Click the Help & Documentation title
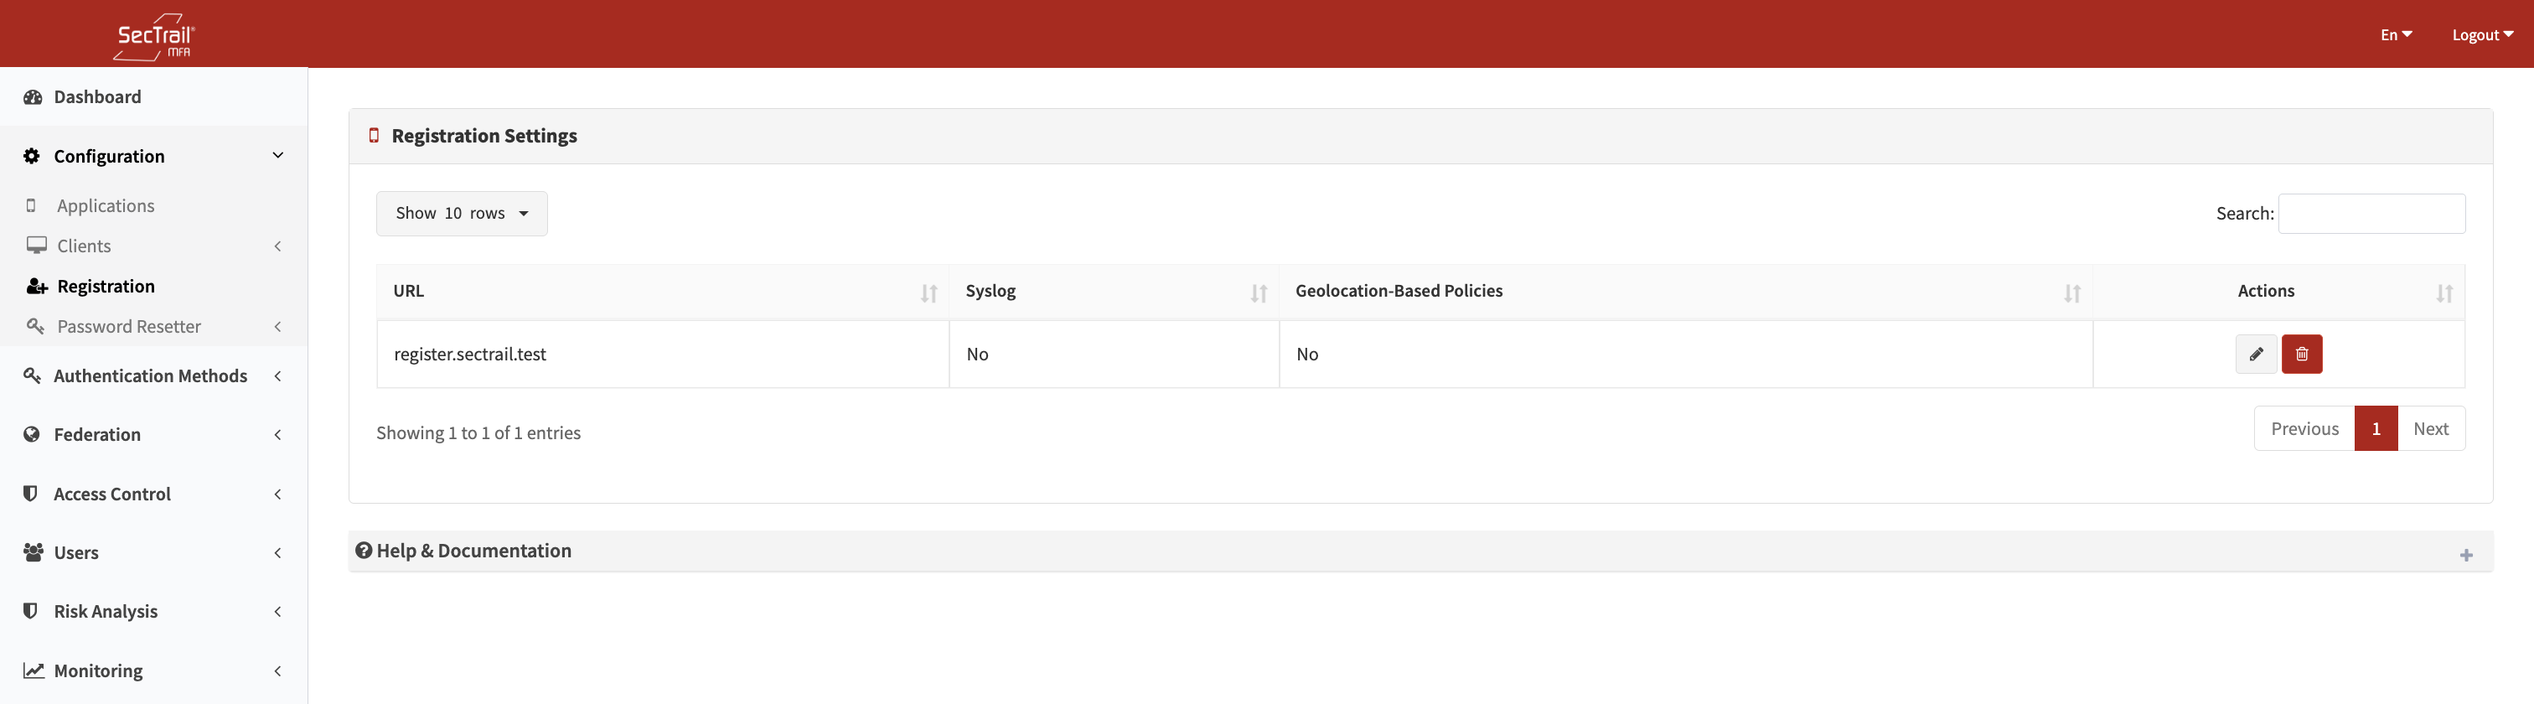This screenshot has width=2534, height=704. [x=473, y=551]
